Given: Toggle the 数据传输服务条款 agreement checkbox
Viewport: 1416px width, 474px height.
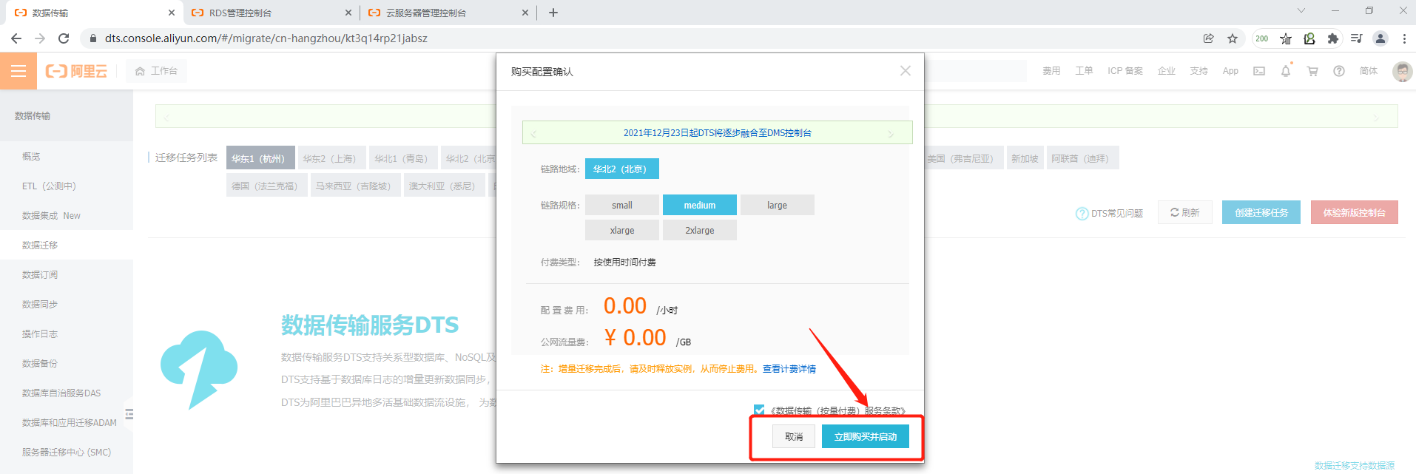Looking at the screenshot, I should click(x=759, y=410).
